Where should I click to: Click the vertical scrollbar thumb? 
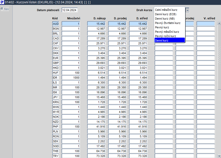(x=219, y=57)
